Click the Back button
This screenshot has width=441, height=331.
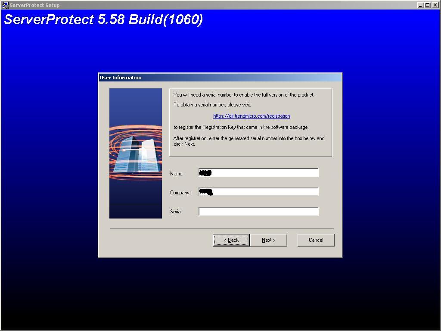coord(231,240)
